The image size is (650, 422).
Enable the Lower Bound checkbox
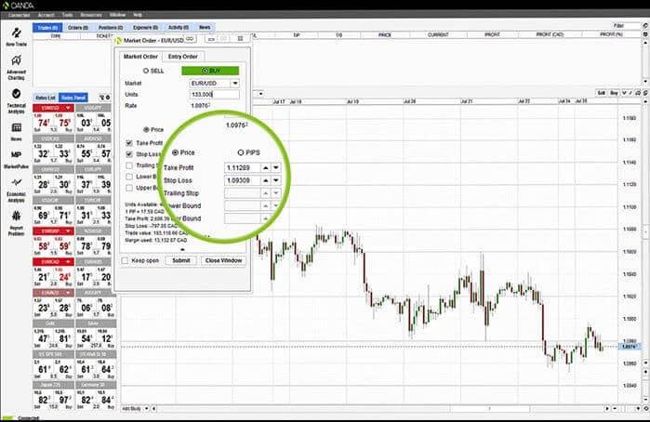[129, 177]
